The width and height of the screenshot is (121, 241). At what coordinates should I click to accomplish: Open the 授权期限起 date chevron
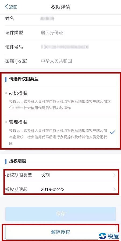[x=115, y=189]
